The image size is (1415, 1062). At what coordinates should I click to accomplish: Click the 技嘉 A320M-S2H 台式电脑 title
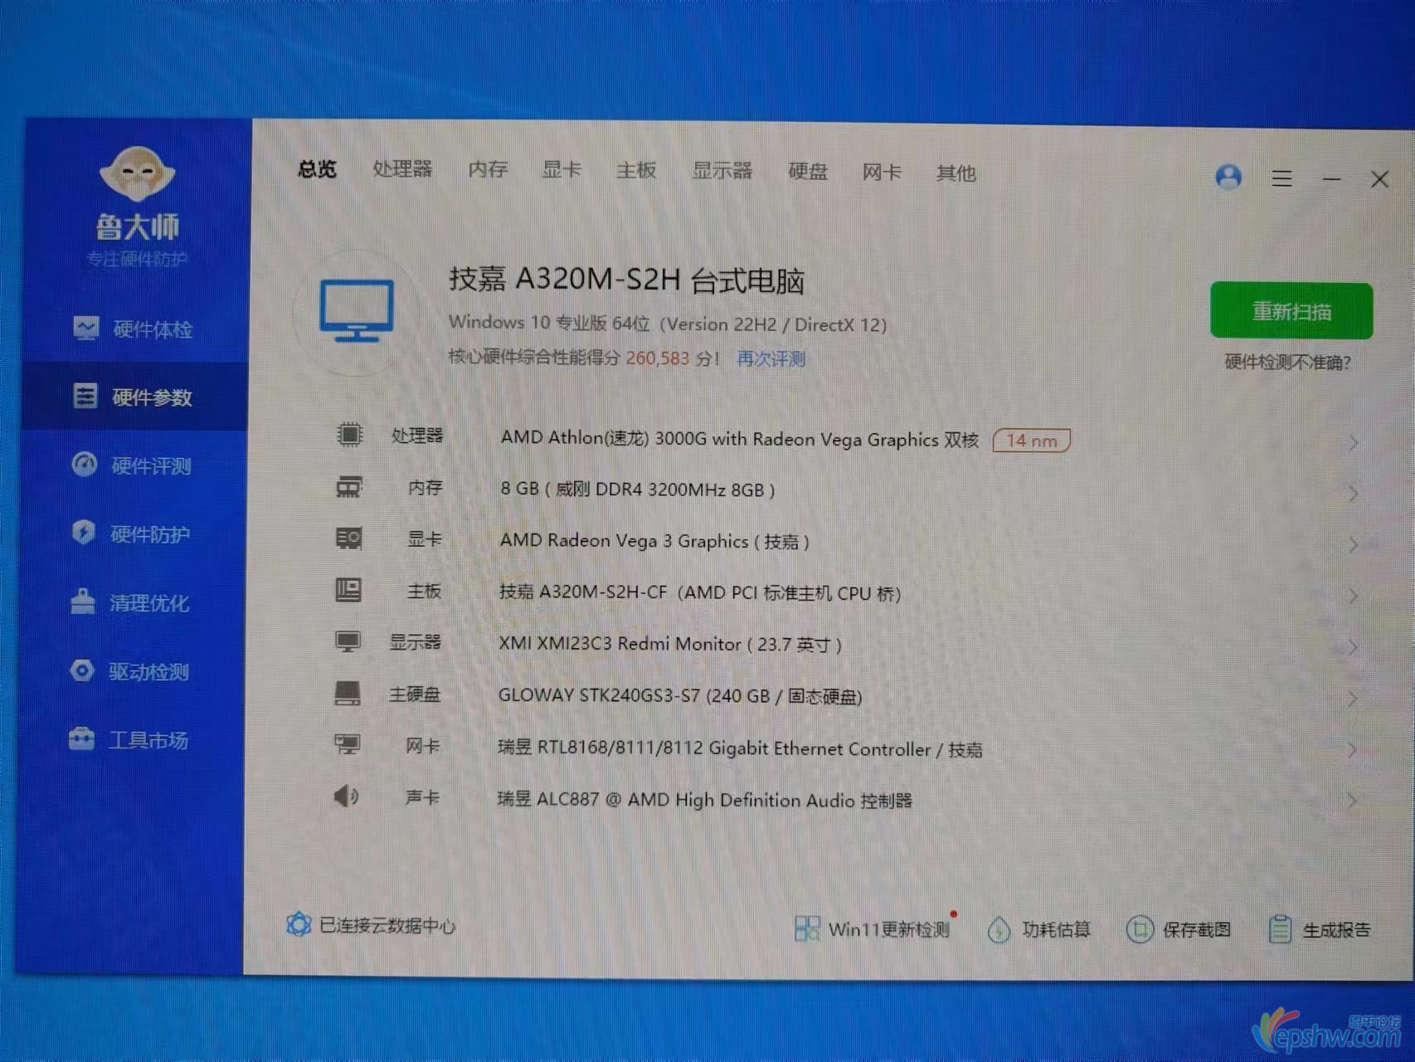pyautogui.click(x=627, y=280)
